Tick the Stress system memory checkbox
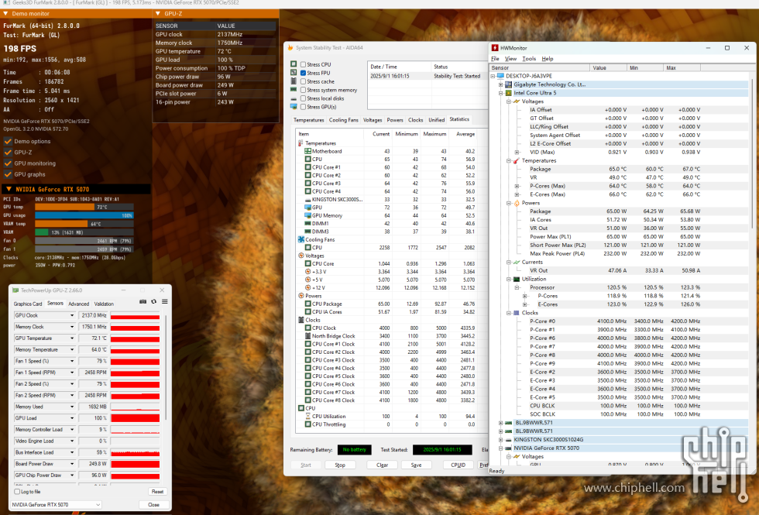 tap(303, 90)
